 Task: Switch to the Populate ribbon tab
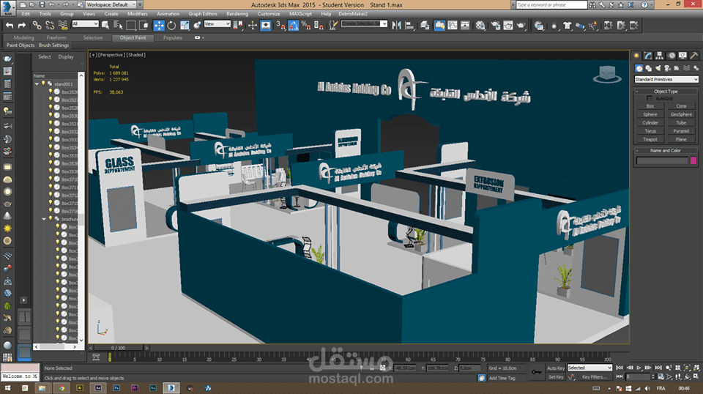click(x=173, y=37)
